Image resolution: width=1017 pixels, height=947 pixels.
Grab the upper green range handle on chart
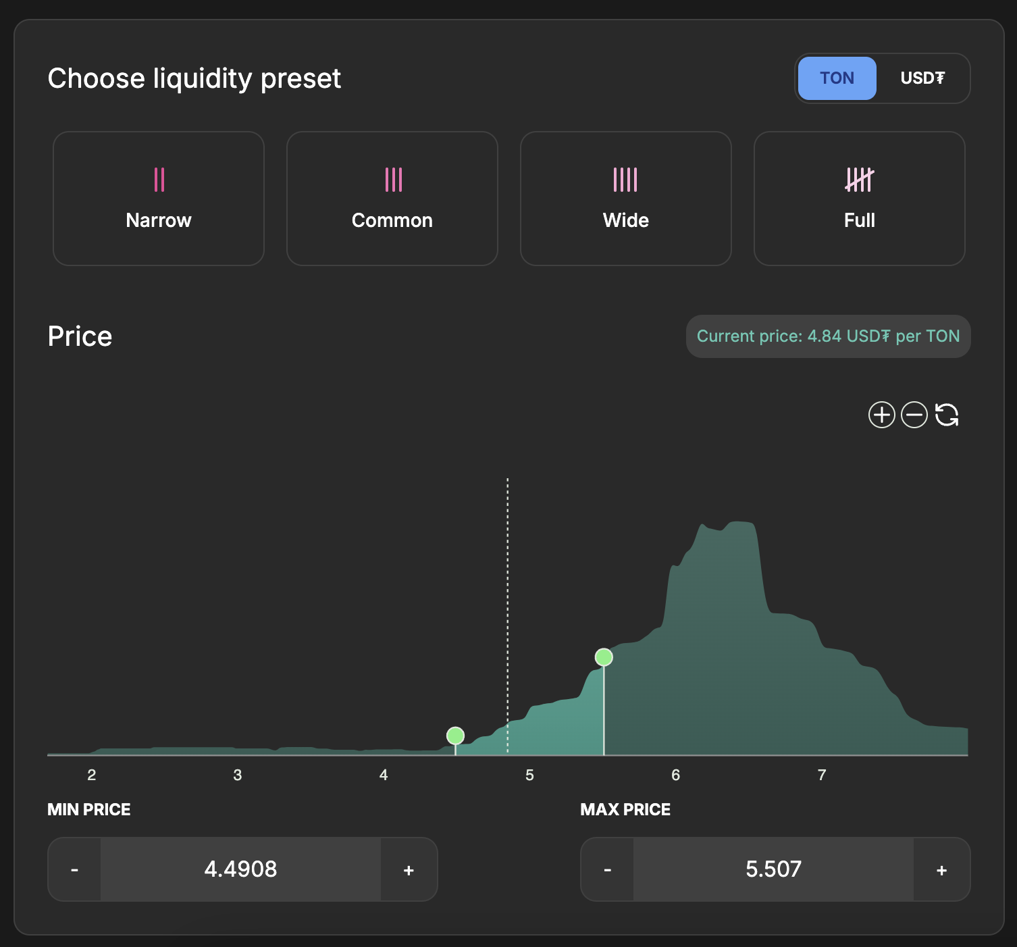click(604, 657)
